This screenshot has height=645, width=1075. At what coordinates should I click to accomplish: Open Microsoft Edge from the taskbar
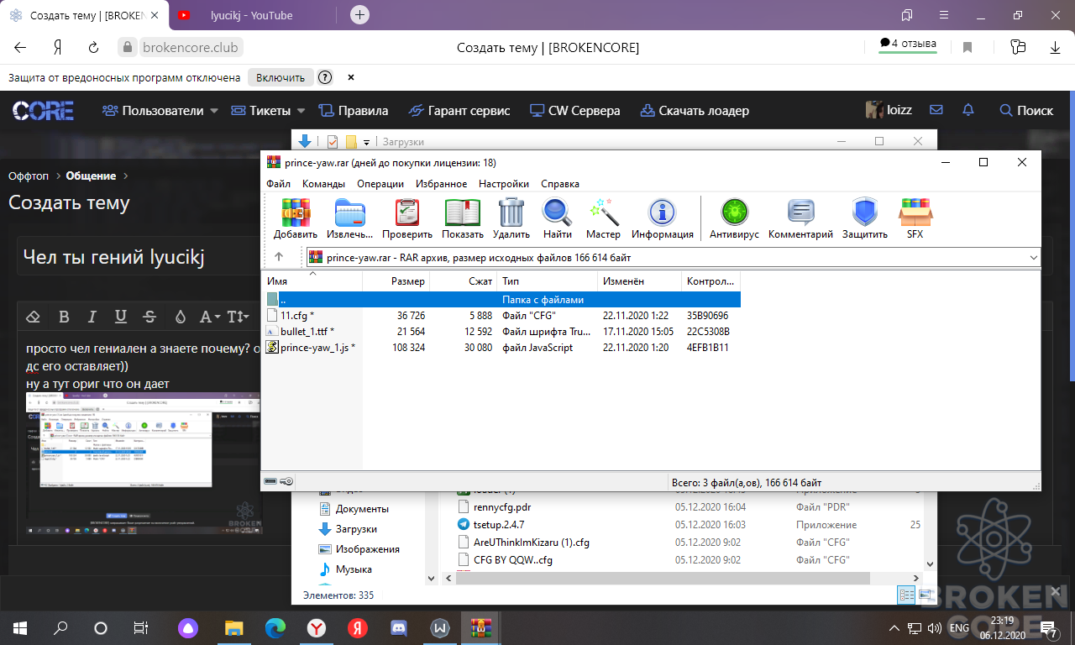[x=275, y=627]
